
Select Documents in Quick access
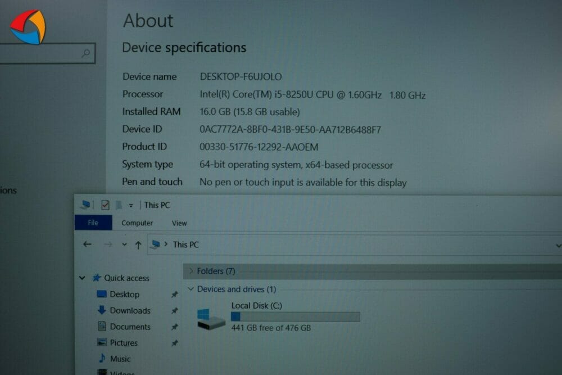[130, 327]
